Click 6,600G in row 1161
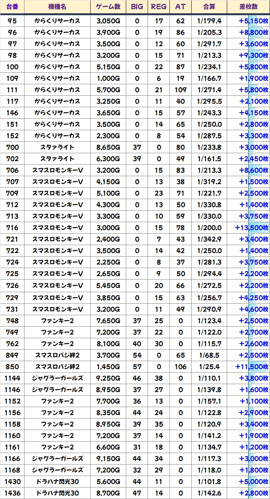 pos(108,447)
